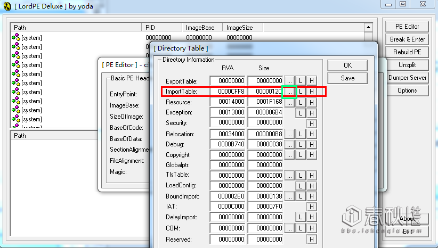Open the Options button
The height and width of the screenshot is (248, 438).
(x=407, y=90)
